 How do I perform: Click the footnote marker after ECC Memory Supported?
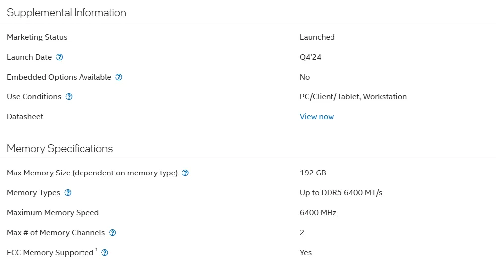point(96,250)
